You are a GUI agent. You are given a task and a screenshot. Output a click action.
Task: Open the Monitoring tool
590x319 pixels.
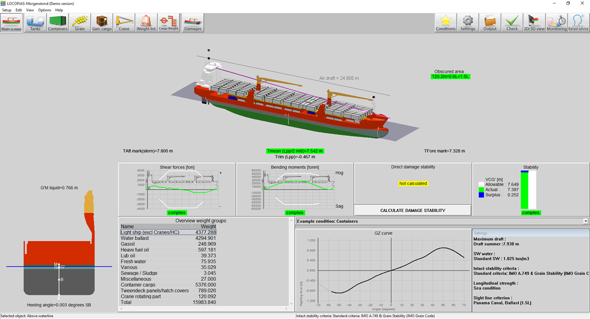[556, 23]
